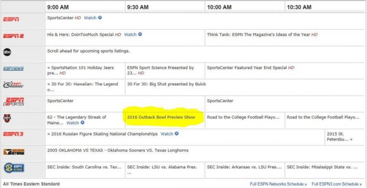Click the Longhorn Network logo
Image resolution: width=367 pixels, height=188 pixels.
click(x=14, y=152)
